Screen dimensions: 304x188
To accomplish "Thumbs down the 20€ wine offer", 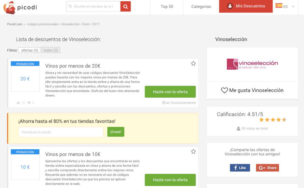I will [29, 103].
